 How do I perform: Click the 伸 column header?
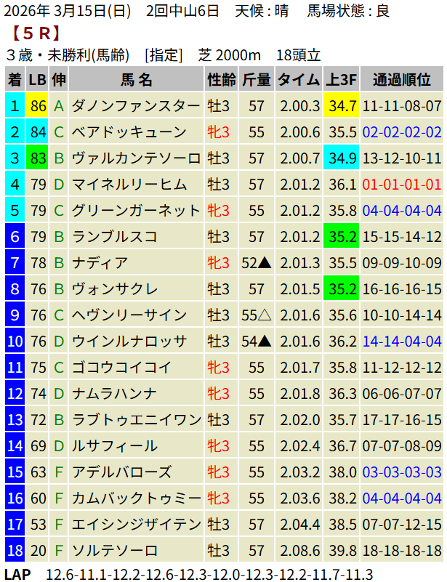click(60, 80)
